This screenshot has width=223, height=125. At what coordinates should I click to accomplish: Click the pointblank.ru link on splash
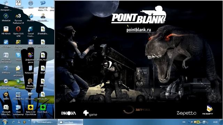pyautogui.click(x=139, y=30)
